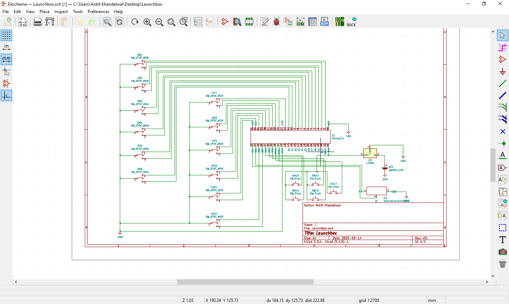The width and height of the screenshot is (509, 304).
Task: Select the Place wire tool
Action: [502, 84]
